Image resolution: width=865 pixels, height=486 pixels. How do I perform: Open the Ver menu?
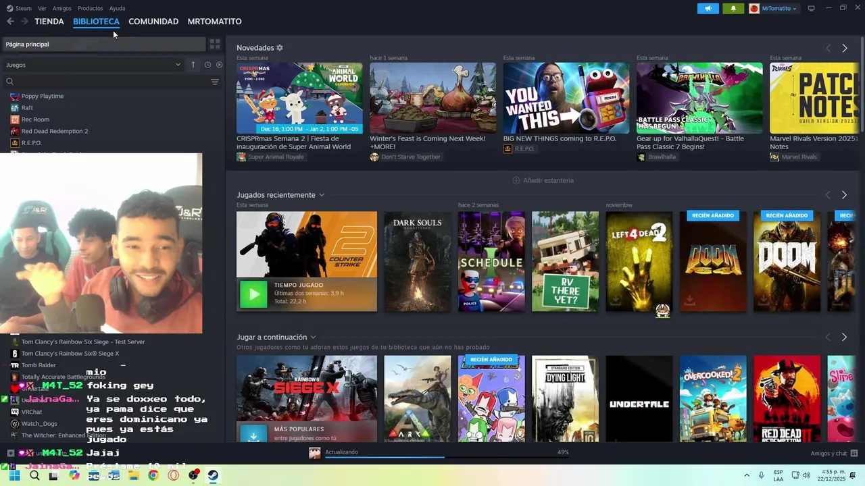42,8
